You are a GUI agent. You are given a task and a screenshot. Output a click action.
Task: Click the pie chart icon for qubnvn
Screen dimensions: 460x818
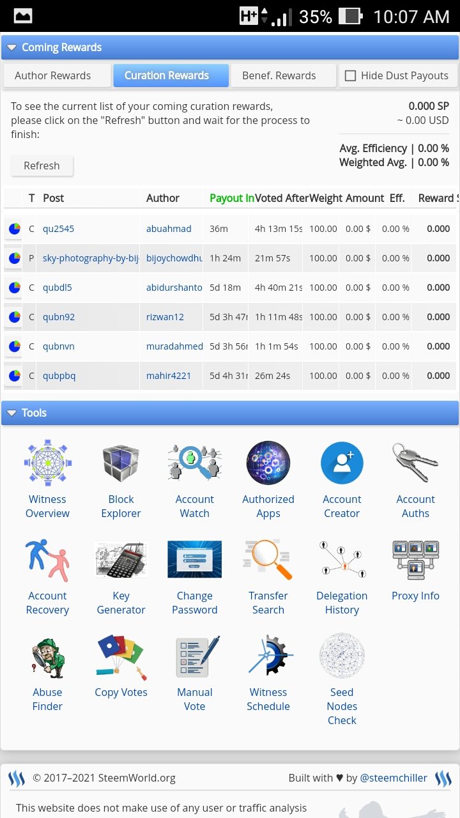[14, 346]
